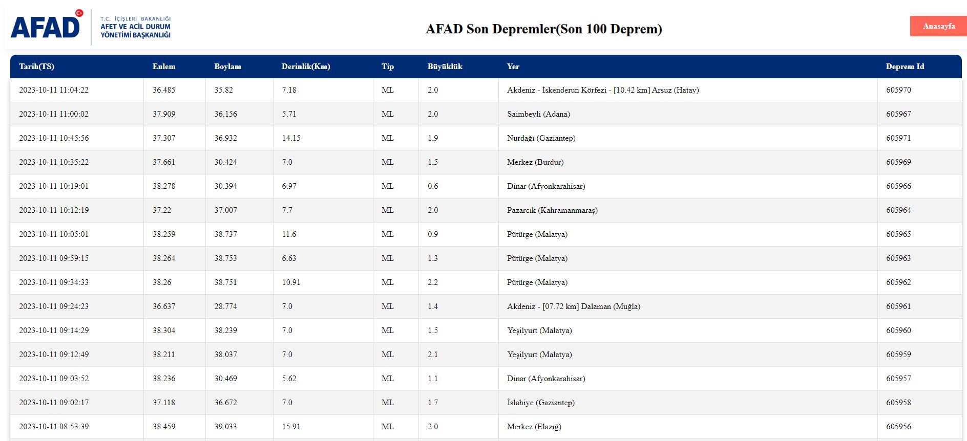Screen dimensions: 967x441
Task: Click depth value 10.91
Action: tap(291, 282)
